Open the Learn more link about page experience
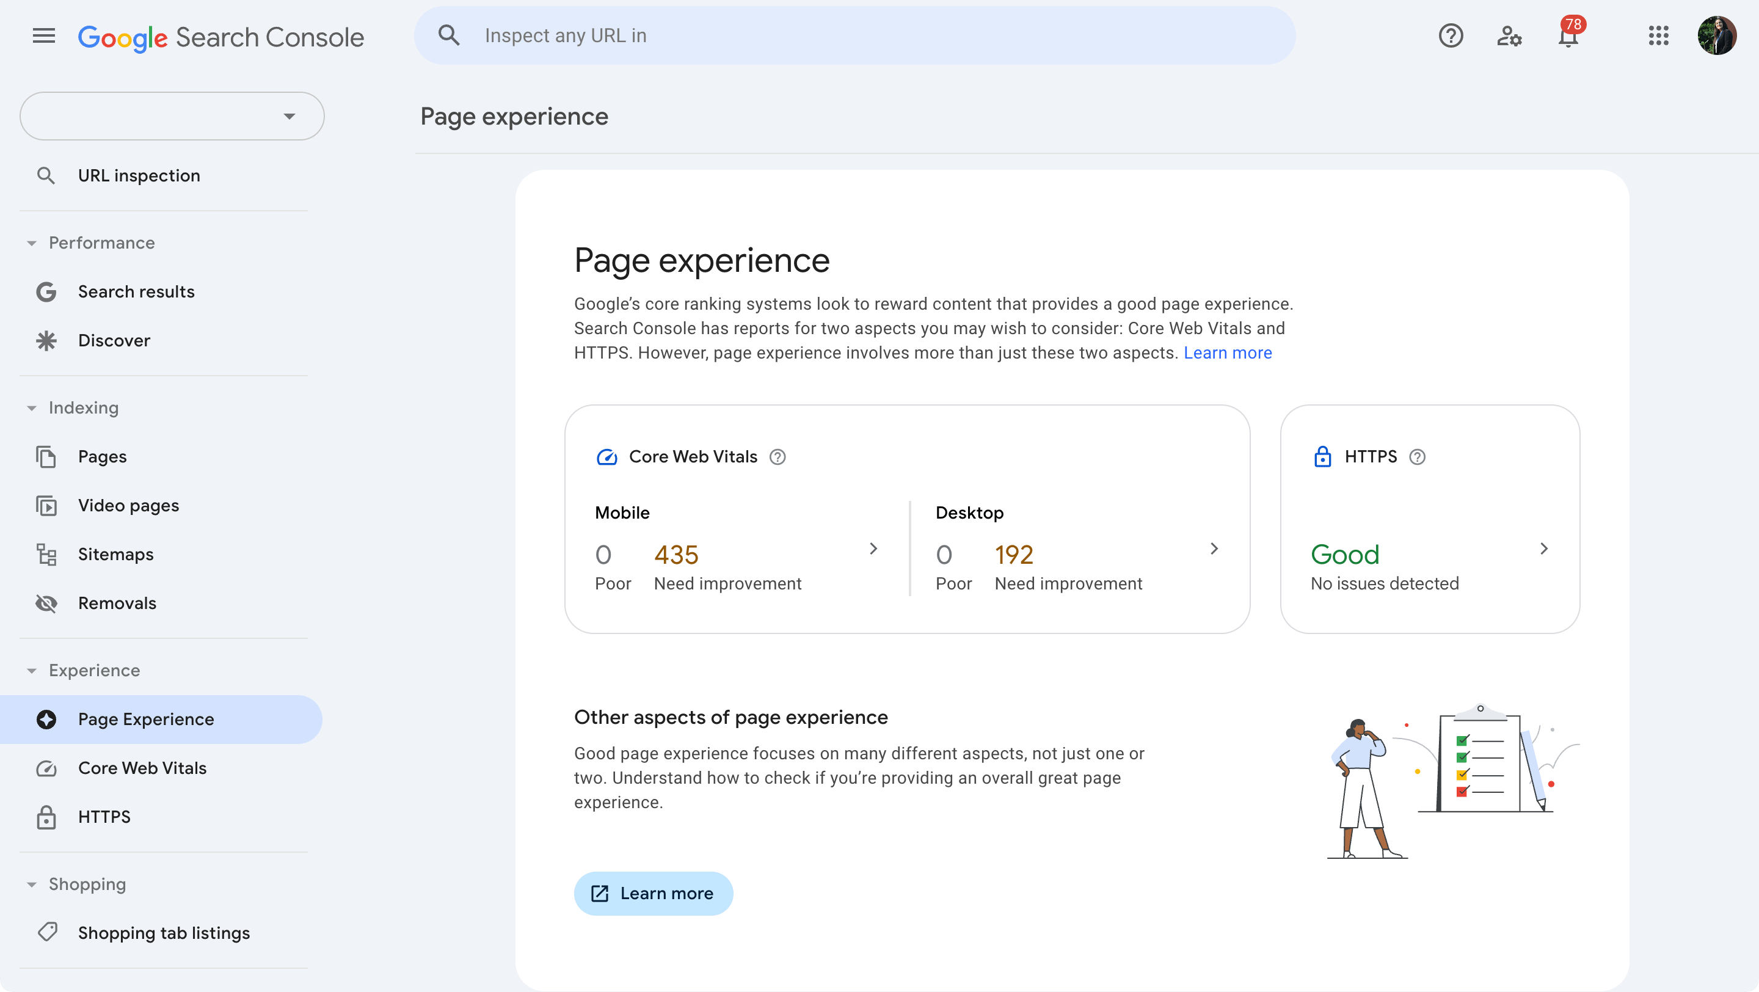Screen dimensions: 1759x992 coord(1227,353)
